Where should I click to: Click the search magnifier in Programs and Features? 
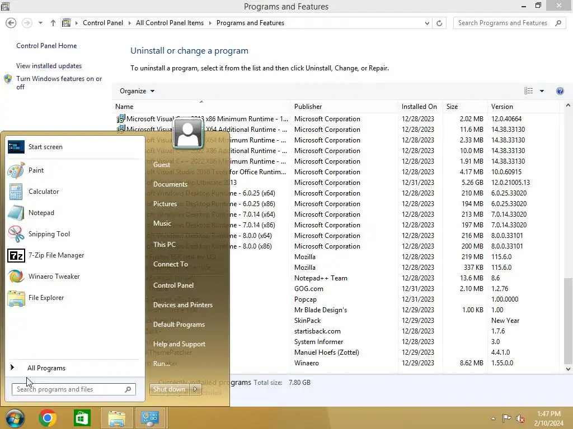coord(558,23)
